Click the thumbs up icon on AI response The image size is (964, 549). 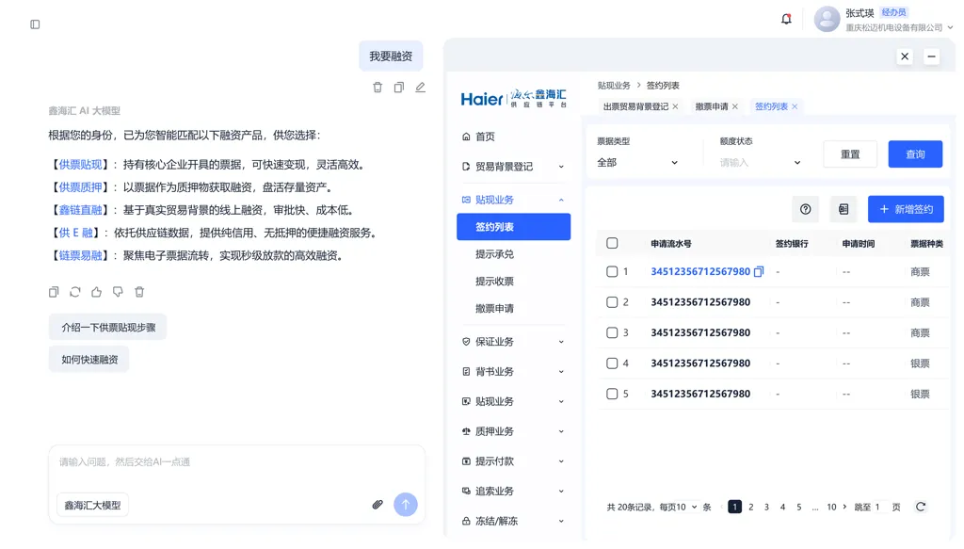(x=96, y=292)
